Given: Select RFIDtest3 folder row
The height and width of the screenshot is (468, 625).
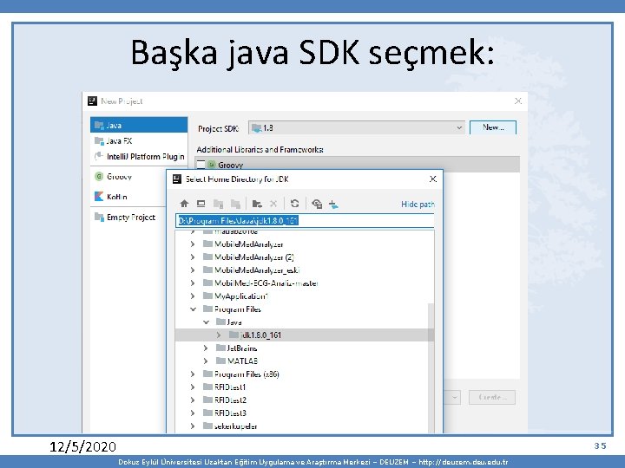Looking at the screenshot, I should 305,413.
